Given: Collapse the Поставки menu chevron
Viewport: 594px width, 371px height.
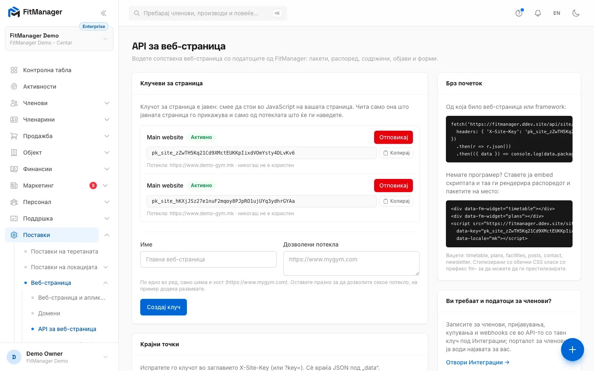Looking at the screenshot, I should (107, 235).
